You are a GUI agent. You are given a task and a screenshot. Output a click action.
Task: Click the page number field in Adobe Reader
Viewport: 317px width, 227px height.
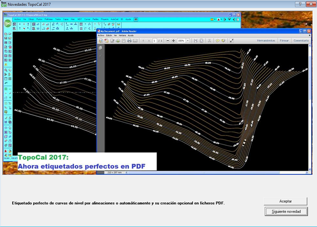(155, 40)
